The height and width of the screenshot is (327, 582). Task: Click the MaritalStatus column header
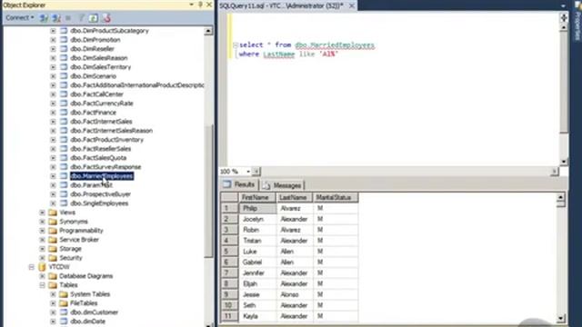[336, 198]
